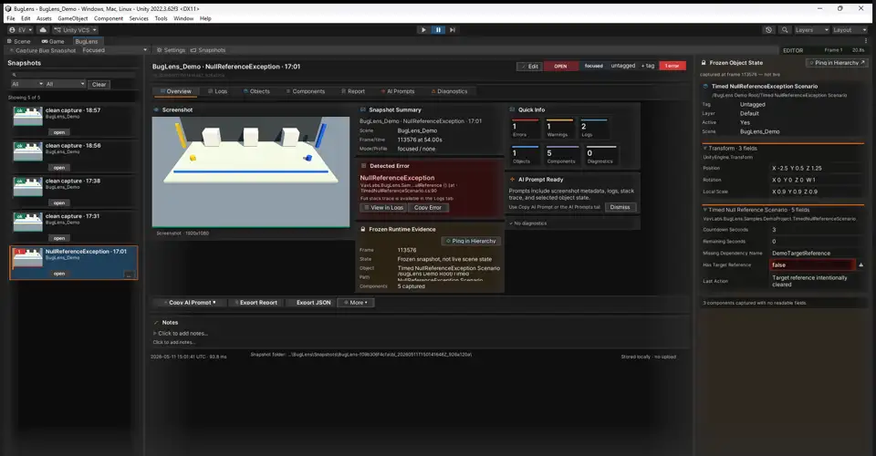Open the GameObject menu
The image size is (876, 456).
(73, 18)
